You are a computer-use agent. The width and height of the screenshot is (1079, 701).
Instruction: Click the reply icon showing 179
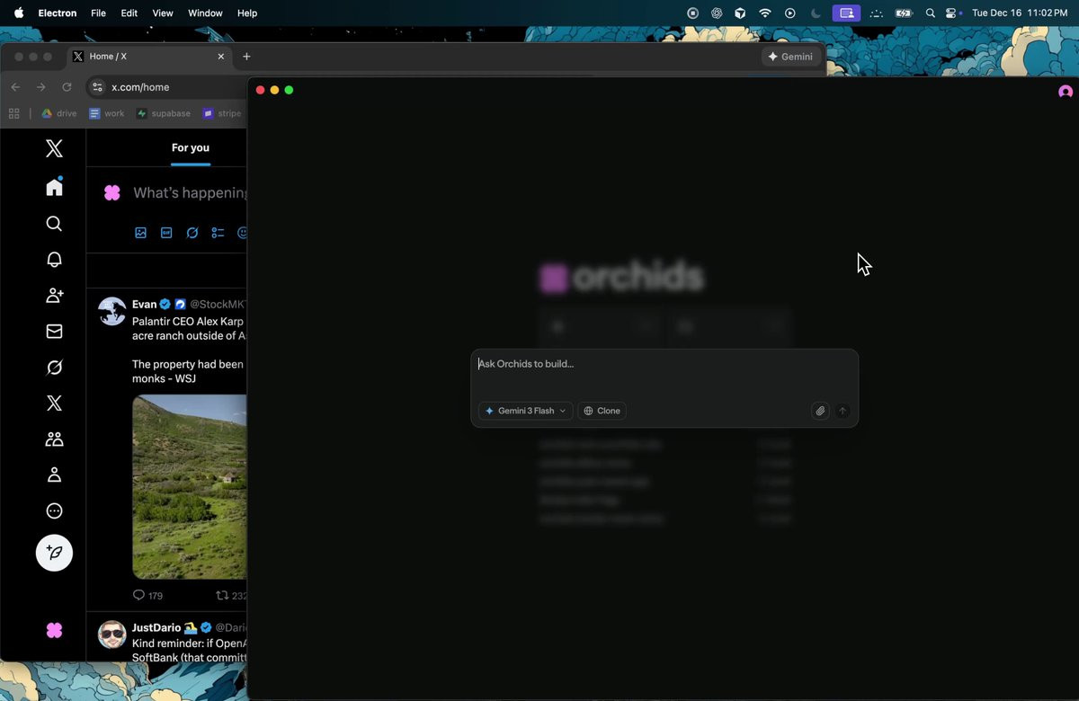[x=147, y=595]
